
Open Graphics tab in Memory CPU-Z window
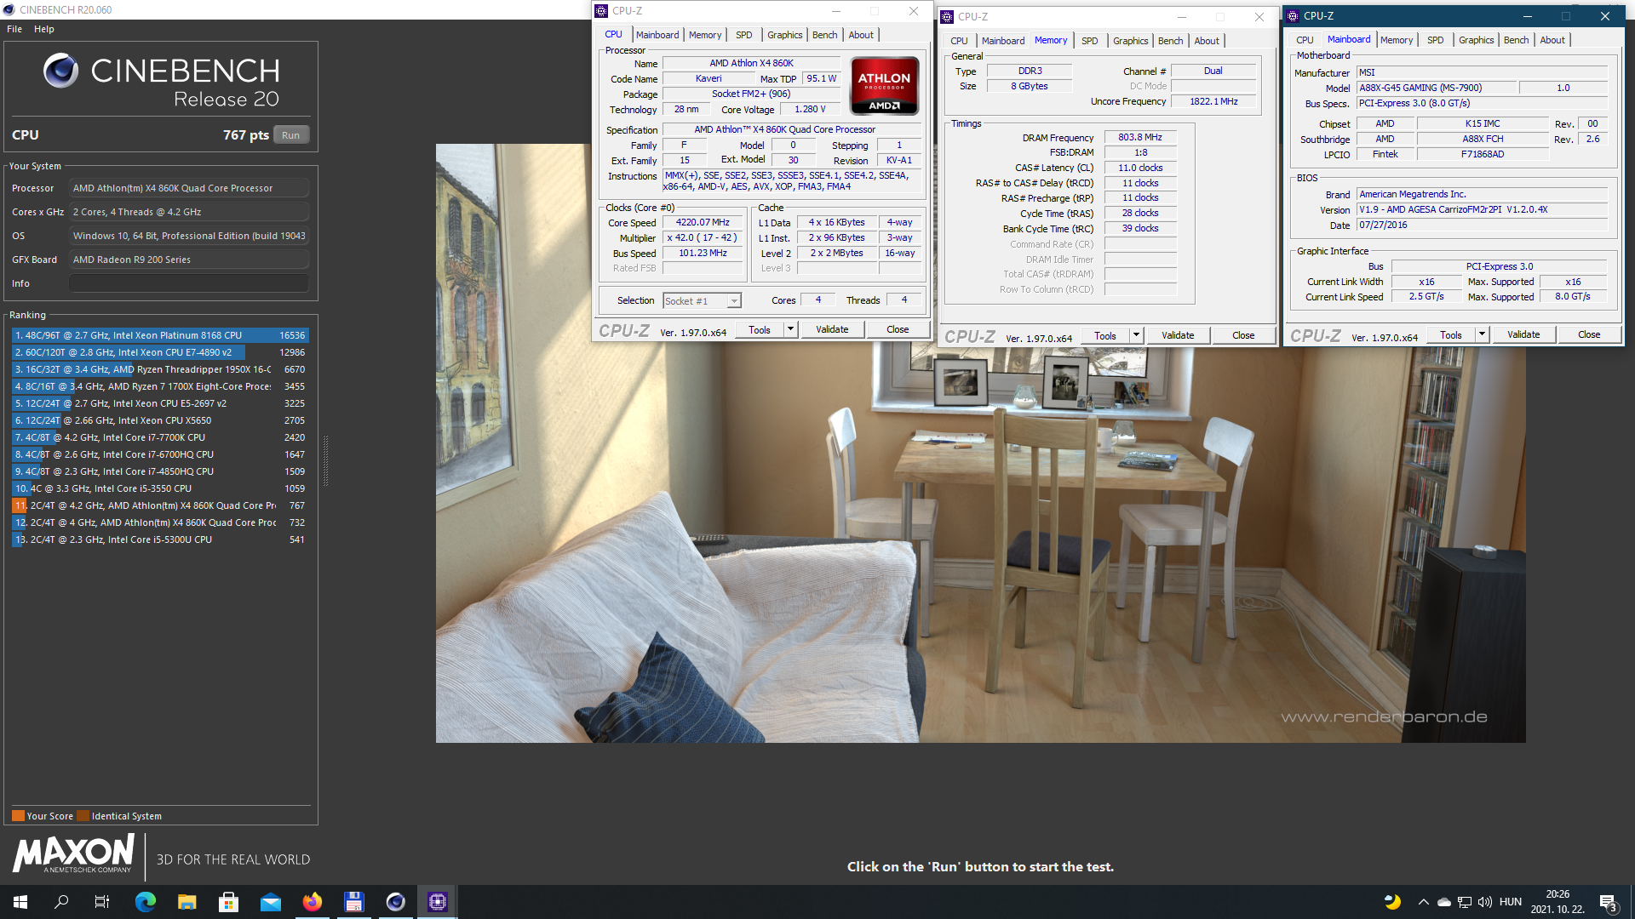coord(1131,41)
